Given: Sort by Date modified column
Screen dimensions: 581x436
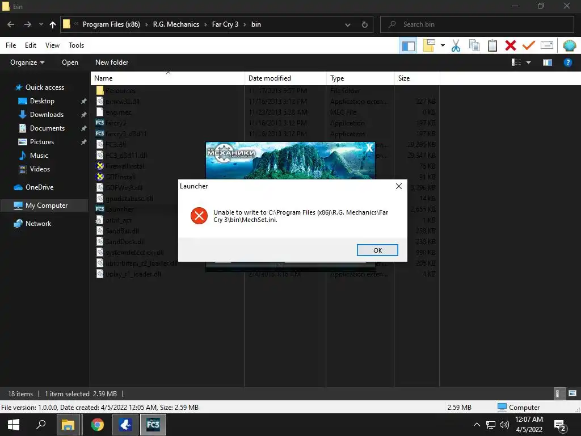Looking at the screenshot, I should [285, 78].
